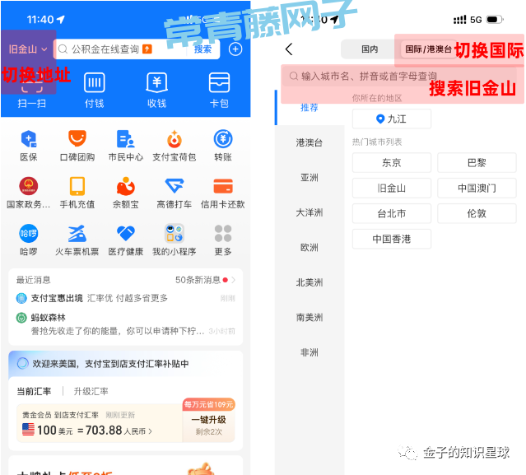This screenshot has width=526, height=475.
Task: Select 当前汇率 tab
Action: click(34, 391)
